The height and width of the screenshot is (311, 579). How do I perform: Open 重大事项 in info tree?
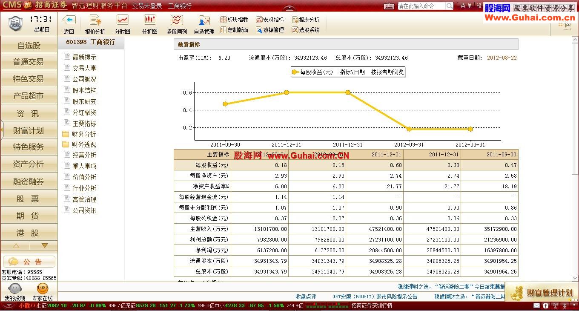[84, 166]
